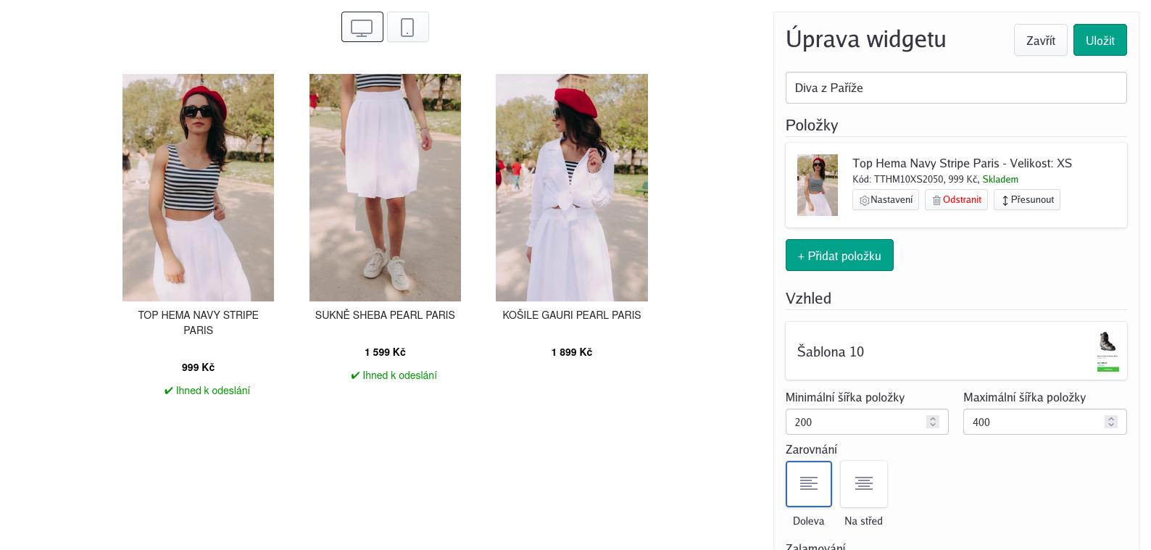This screenshot has width=1151, height=550.
Task: Open Sukně Sheba Pearl Paris product title
Action: pos(385,315)
